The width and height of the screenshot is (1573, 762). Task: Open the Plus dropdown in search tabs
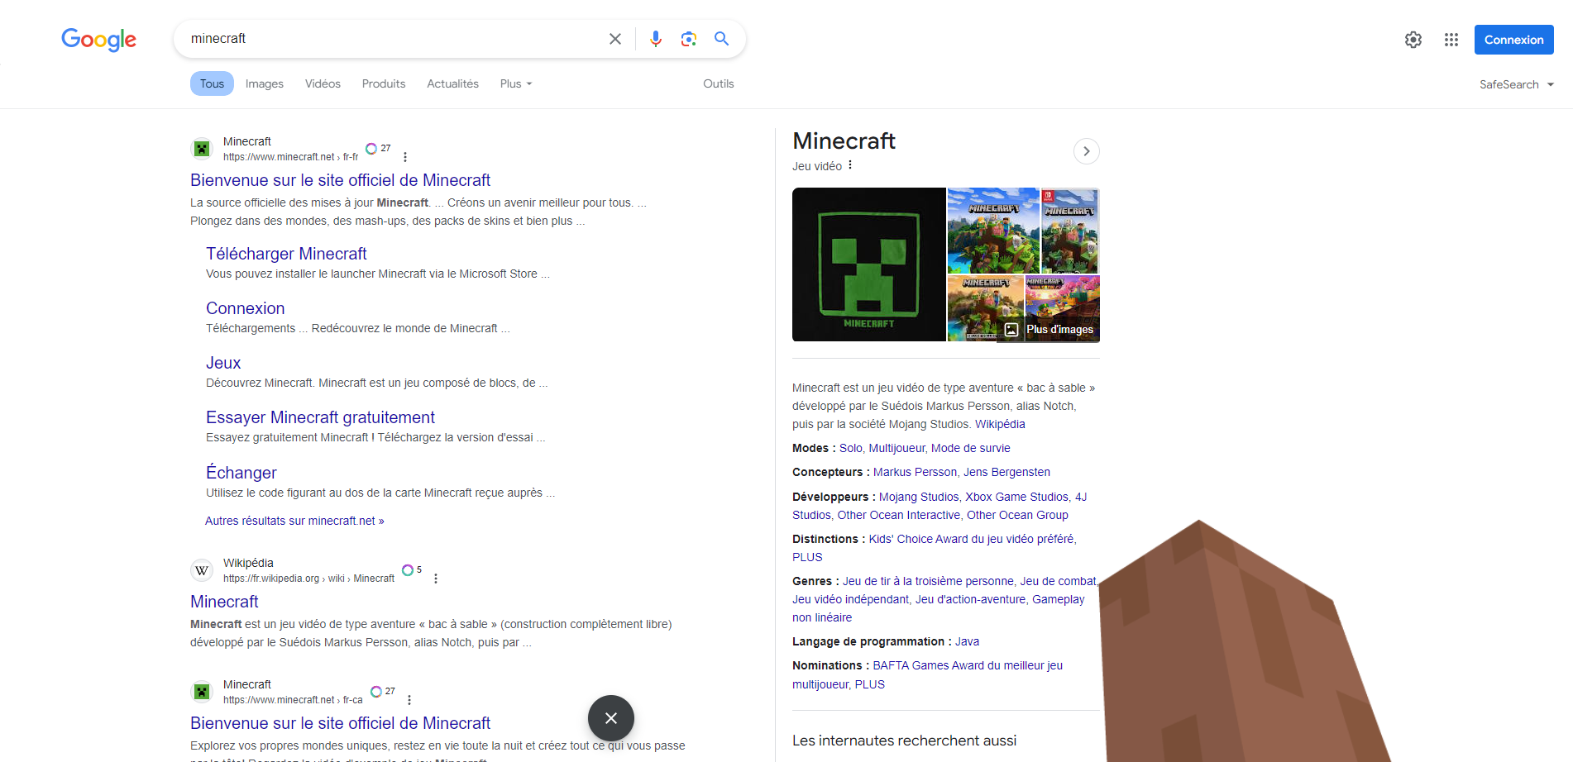(516, 83)
